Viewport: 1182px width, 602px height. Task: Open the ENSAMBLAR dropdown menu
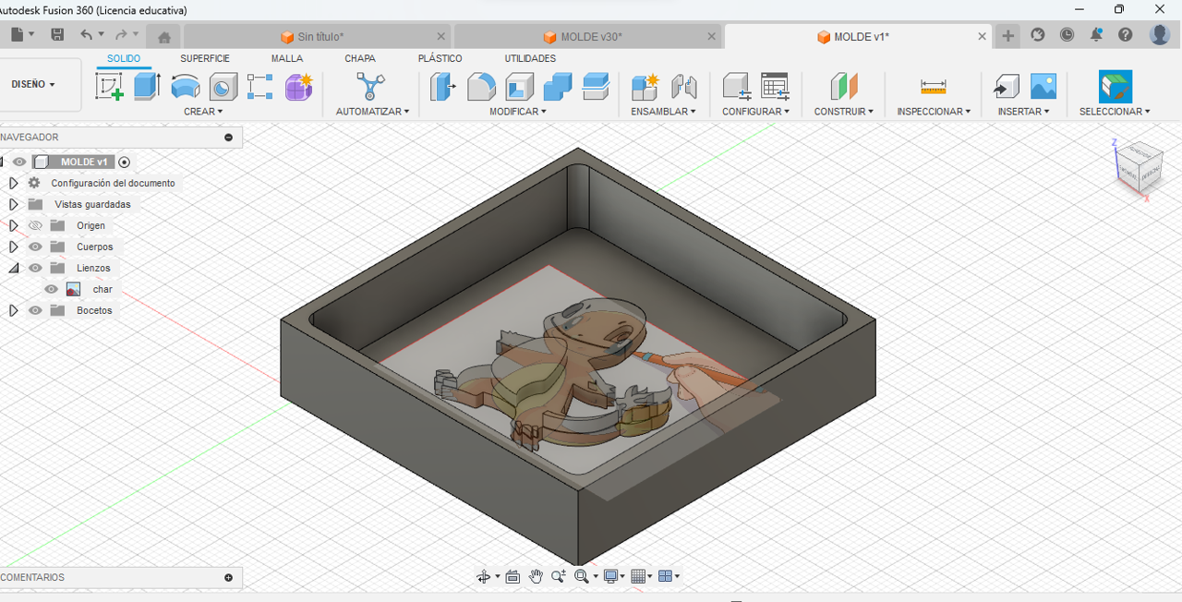(x=663, y=112)
